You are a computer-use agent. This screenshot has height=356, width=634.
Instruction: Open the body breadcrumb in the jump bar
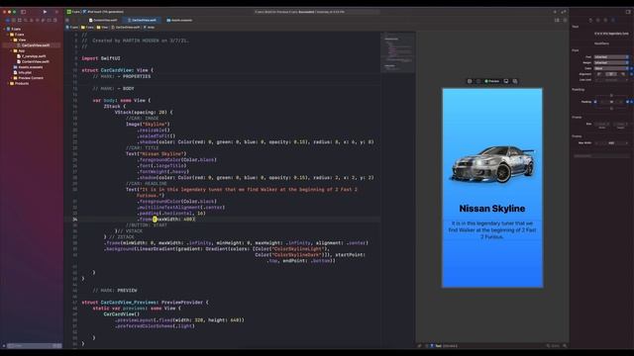click(149, 27)
